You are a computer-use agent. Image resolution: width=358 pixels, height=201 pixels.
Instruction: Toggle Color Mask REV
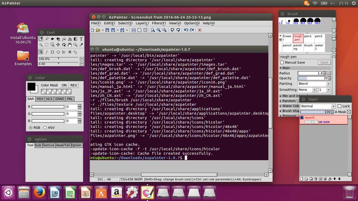[73, 85]
